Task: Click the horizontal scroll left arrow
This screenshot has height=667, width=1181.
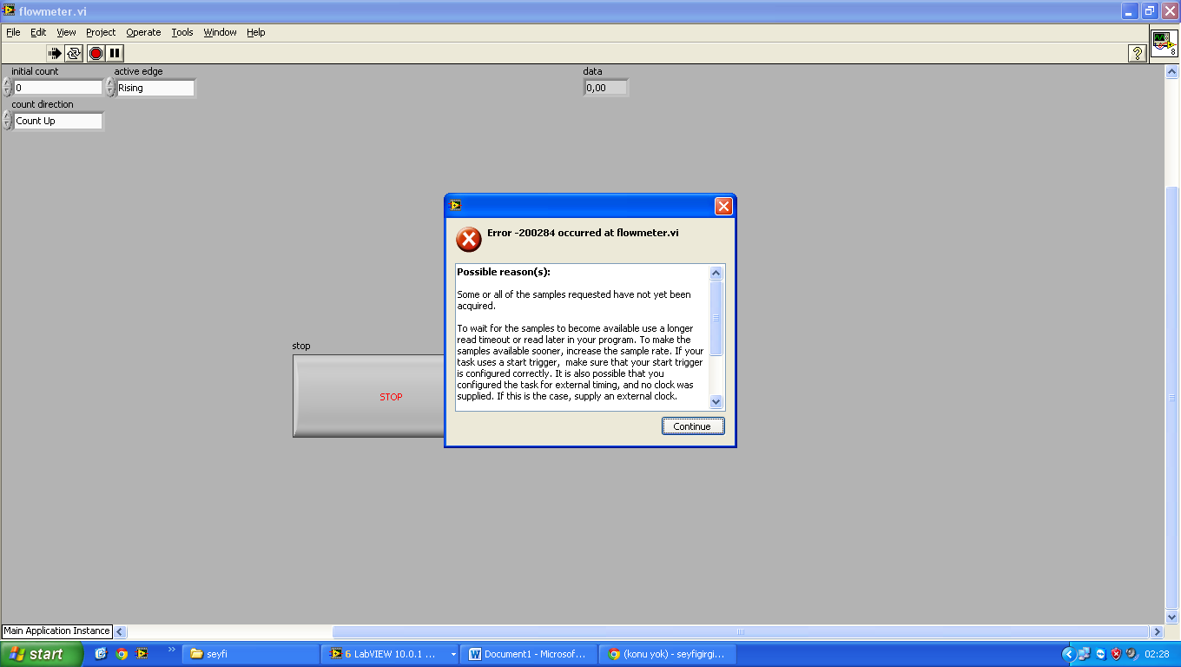Action: [x=121, y=632]
